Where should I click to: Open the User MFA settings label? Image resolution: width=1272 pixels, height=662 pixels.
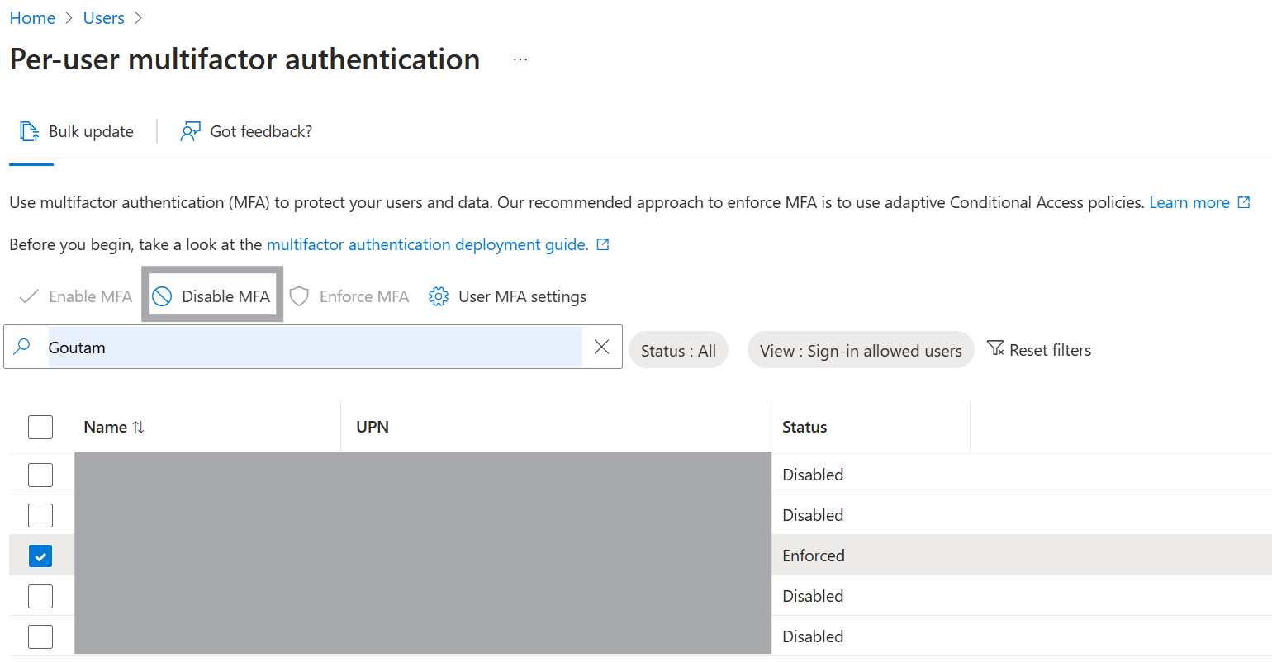(x=522, y=296)
